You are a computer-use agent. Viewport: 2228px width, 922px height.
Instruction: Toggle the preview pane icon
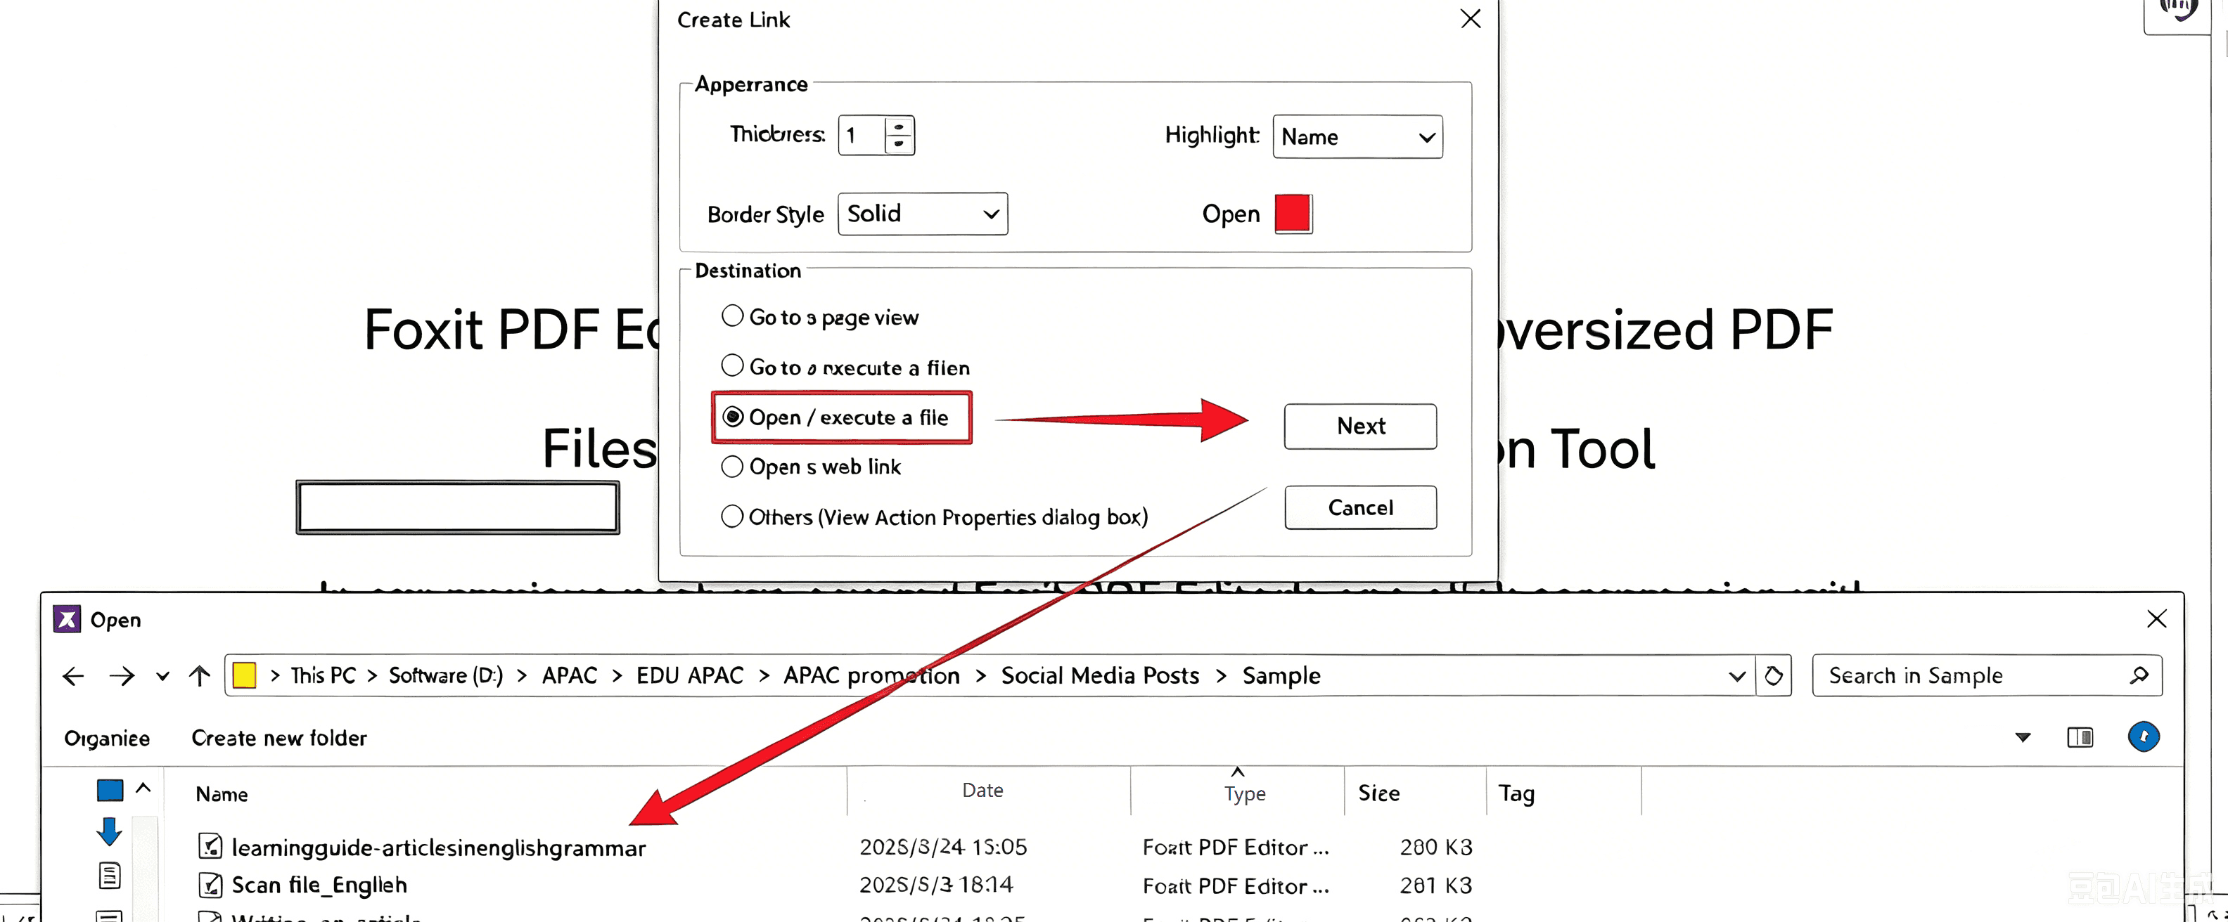[x=2080, y=737]
